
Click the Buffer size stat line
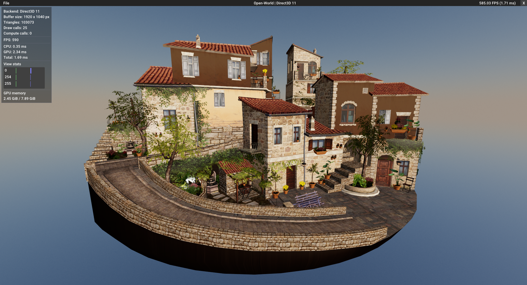[26, 17]
